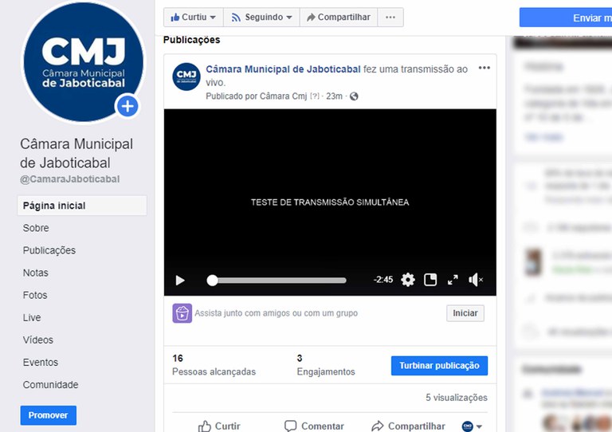Click the Publicações section heading

191,40
